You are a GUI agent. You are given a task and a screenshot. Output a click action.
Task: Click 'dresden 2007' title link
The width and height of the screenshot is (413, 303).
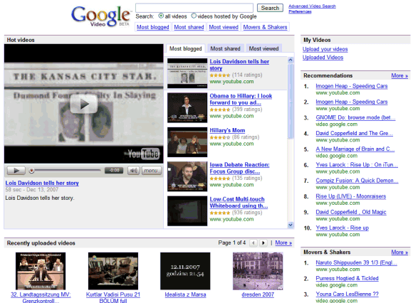tap(258, 294)
